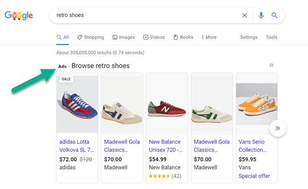Click the New Balance star rating (43)

(165, 176)
